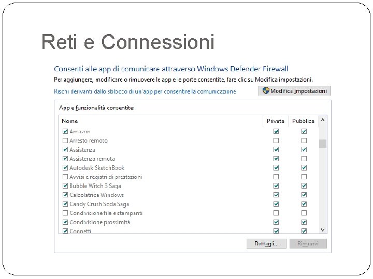Open the Rischi derivanti dallo sblocco link

(x=145, y=91)
